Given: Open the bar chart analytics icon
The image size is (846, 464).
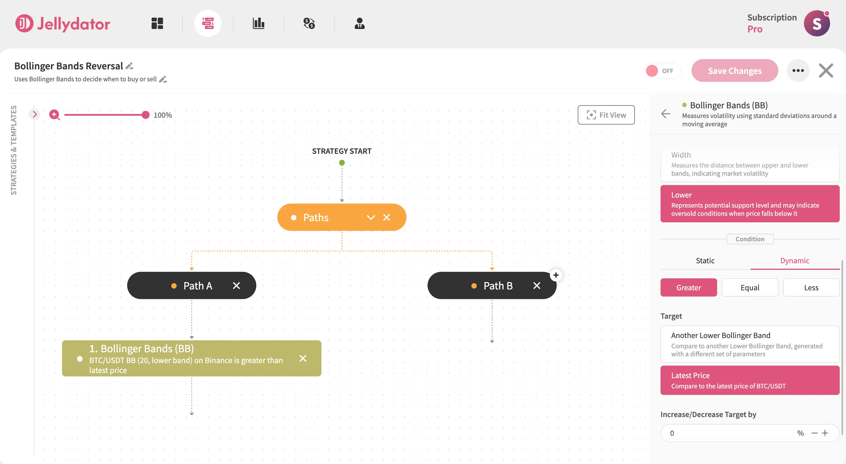Looking at the screenshot, I should pyautogui.click(x=259, y=23).
